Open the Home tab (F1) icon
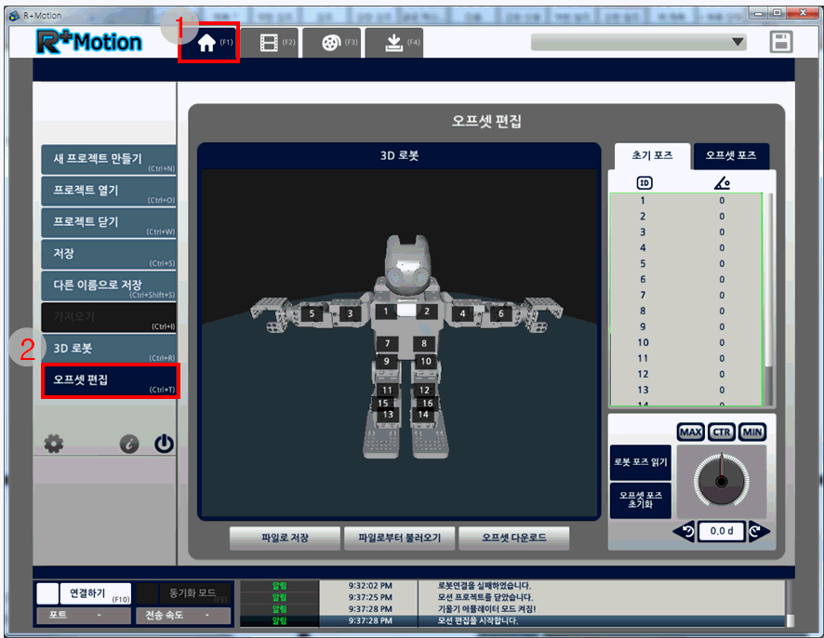824x638 pixels. pyautogui.click(x=208, y=43)
